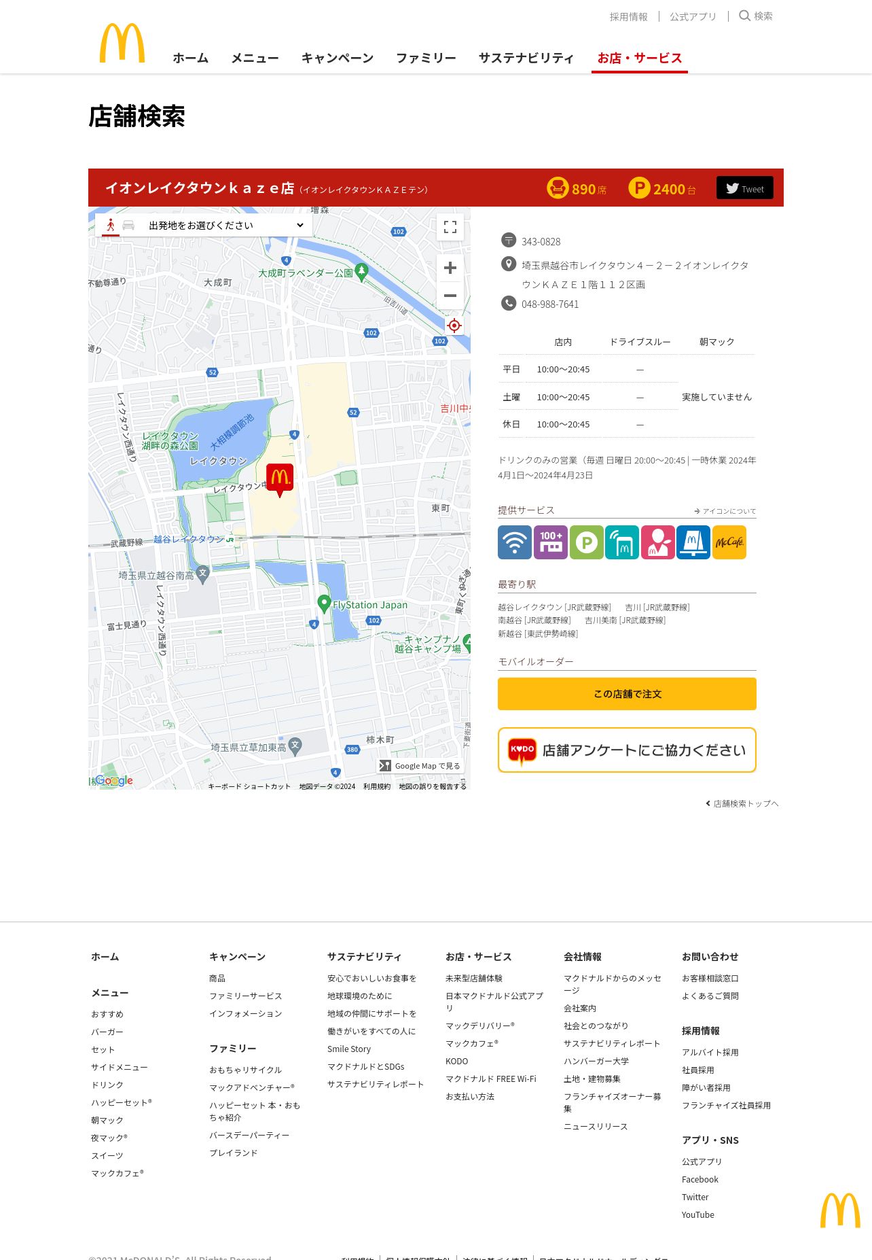872x1260 pixels.
Task: Open the サステナビリティ navigation tab
Action: [x=526, y=58]
